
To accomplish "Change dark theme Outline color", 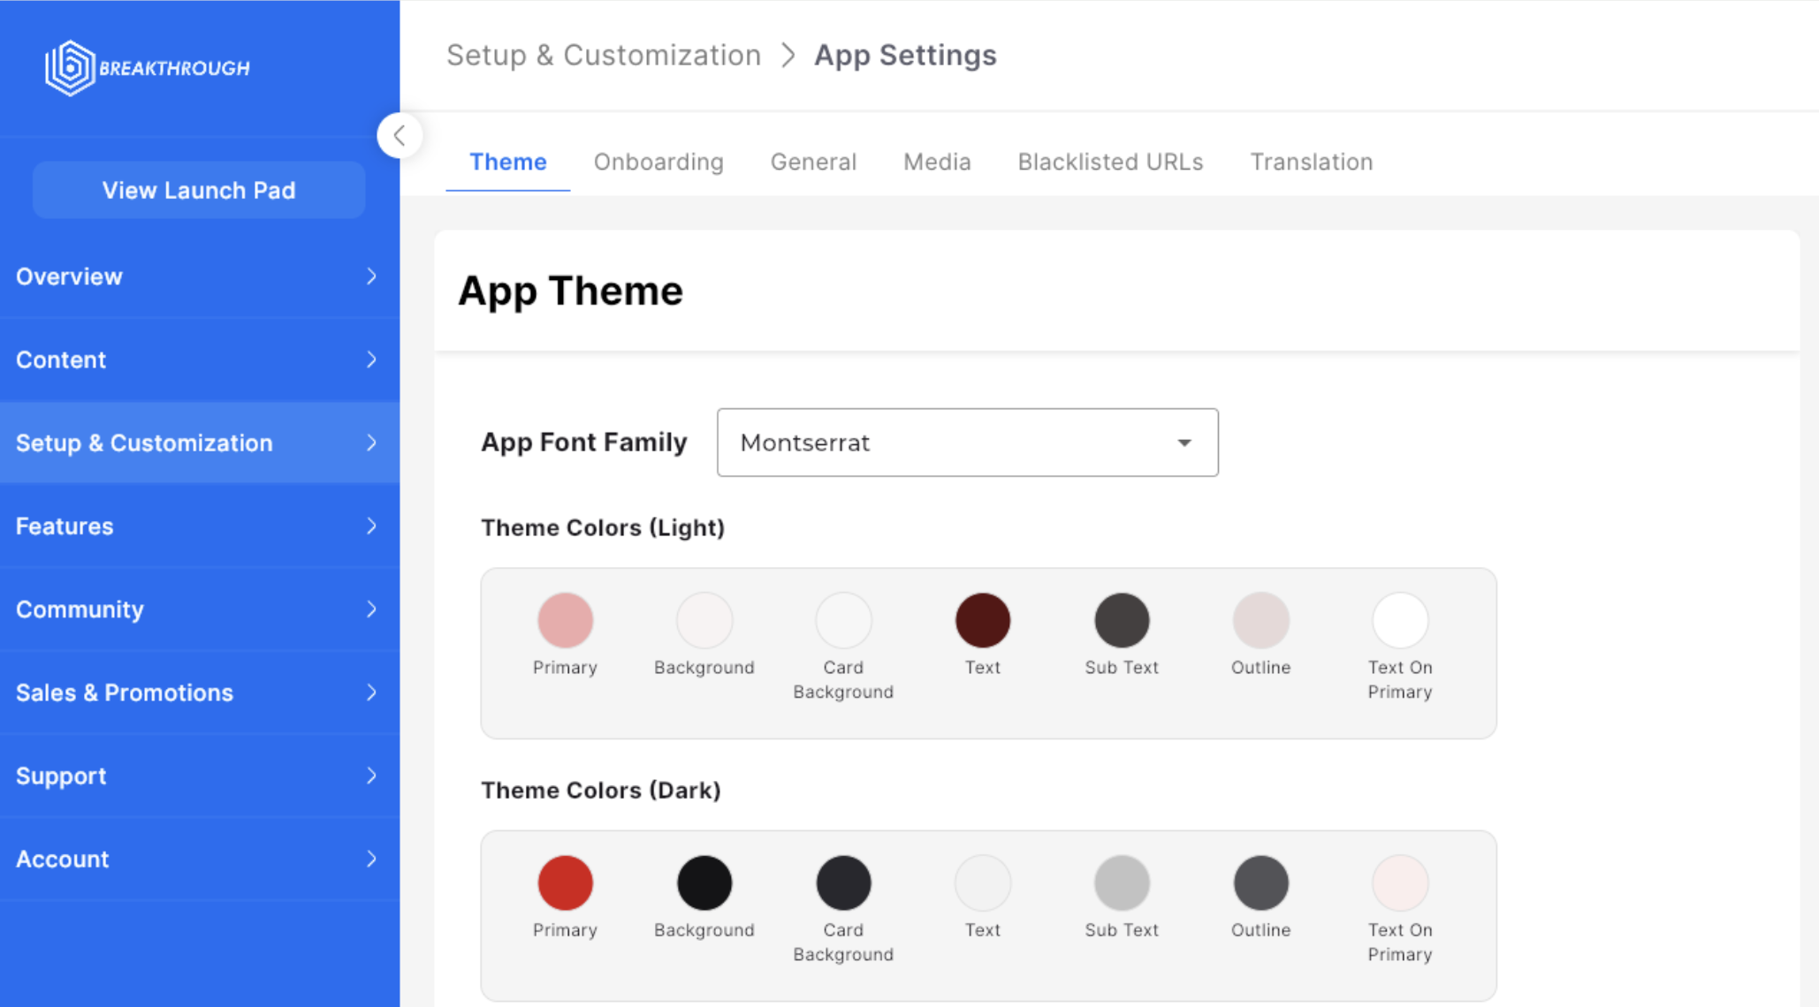I will pos(1260,882).
